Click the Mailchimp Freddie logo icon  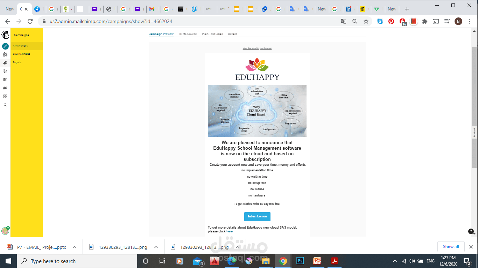pos(5,35)
